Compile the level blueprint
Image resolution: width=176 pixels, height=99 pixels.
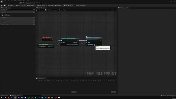[x=10, y=5]
